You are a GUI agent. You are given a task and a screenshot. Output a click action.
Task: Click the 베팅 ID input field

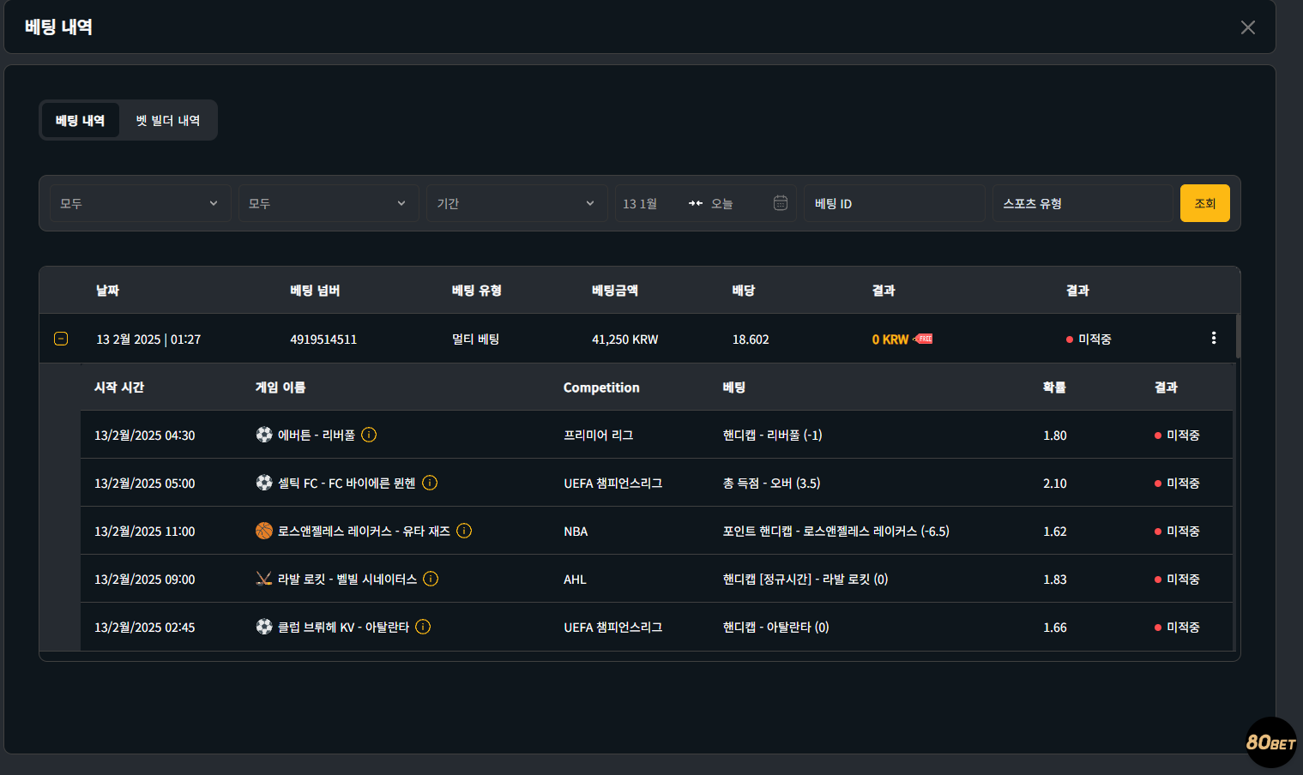895,203
